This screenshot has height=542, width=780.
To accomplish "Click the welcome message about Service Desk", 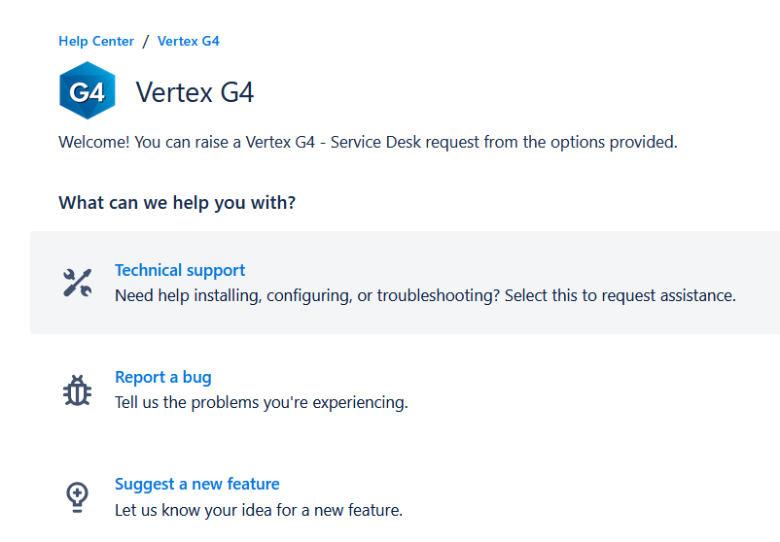I will (x=368, y=142).
